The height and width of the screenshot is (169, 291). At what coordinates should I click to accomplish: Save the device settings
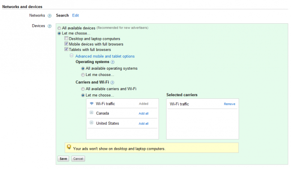coord(63,159)
